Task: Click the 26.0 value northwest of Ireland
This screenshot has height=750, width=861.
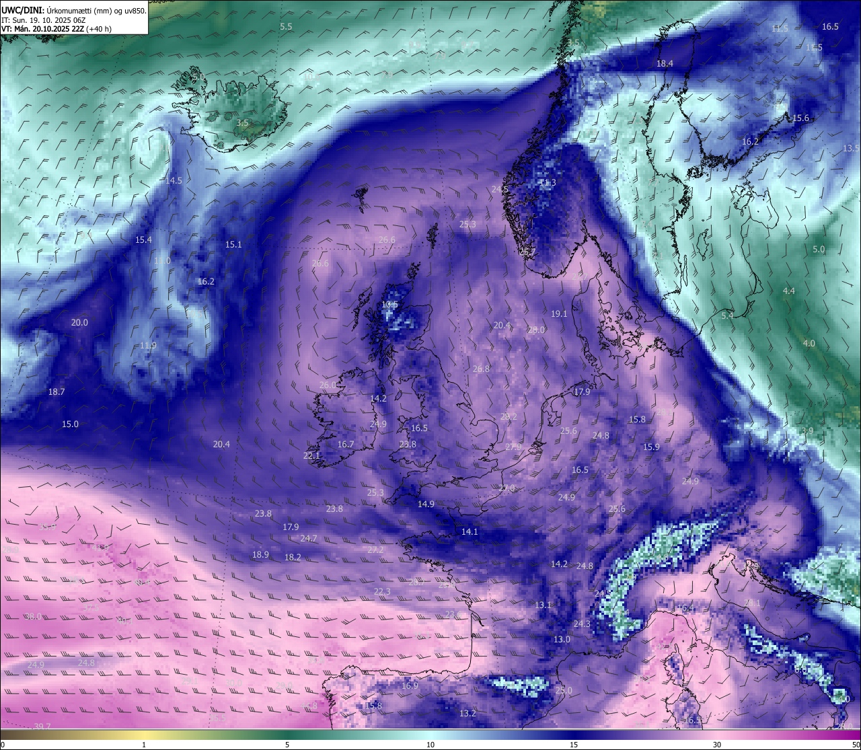Action: [328, 385]
